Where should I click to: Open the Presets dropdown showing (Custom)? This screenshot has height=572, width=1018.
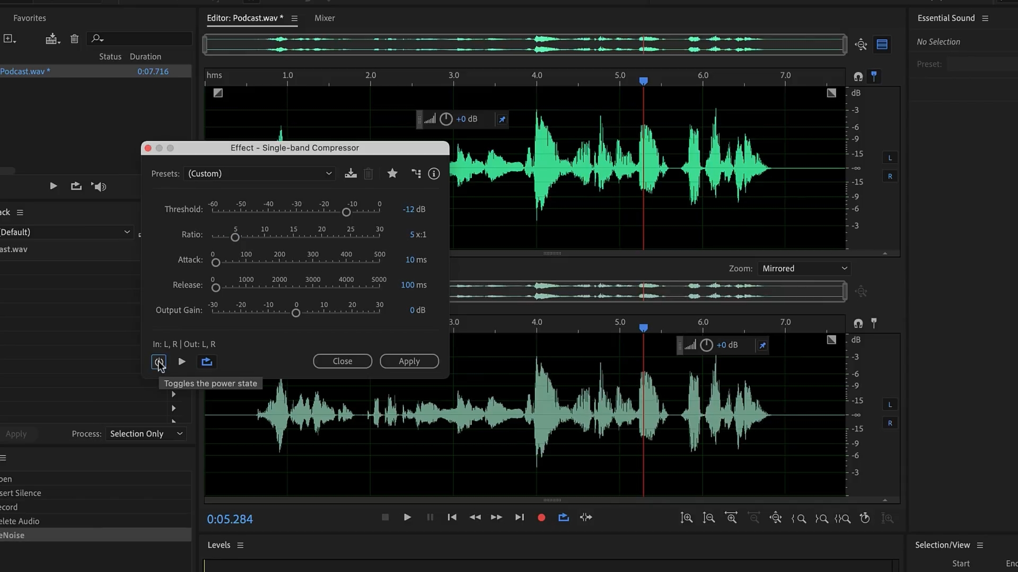pos(260,174)
